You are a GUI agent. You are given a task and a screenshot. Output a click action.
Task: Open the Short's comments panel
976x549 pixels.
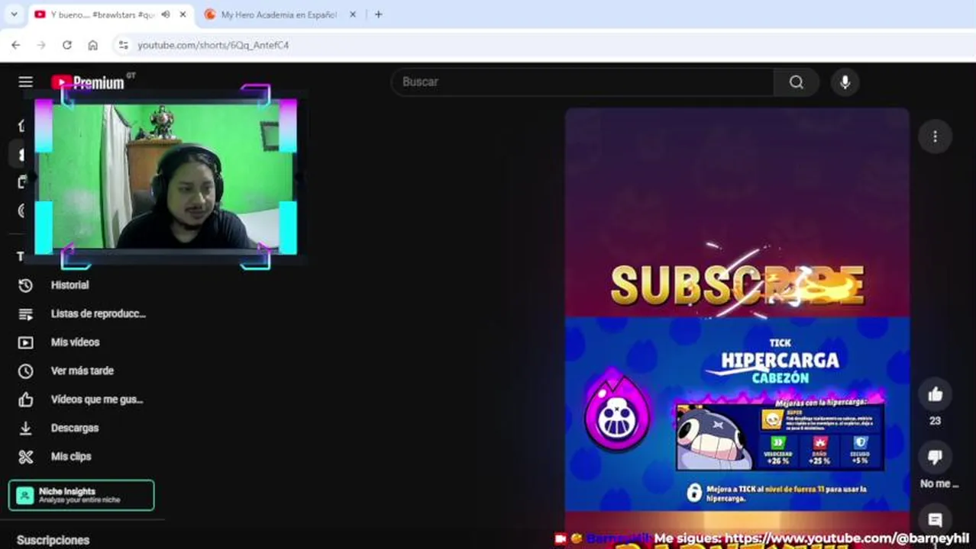935,520
